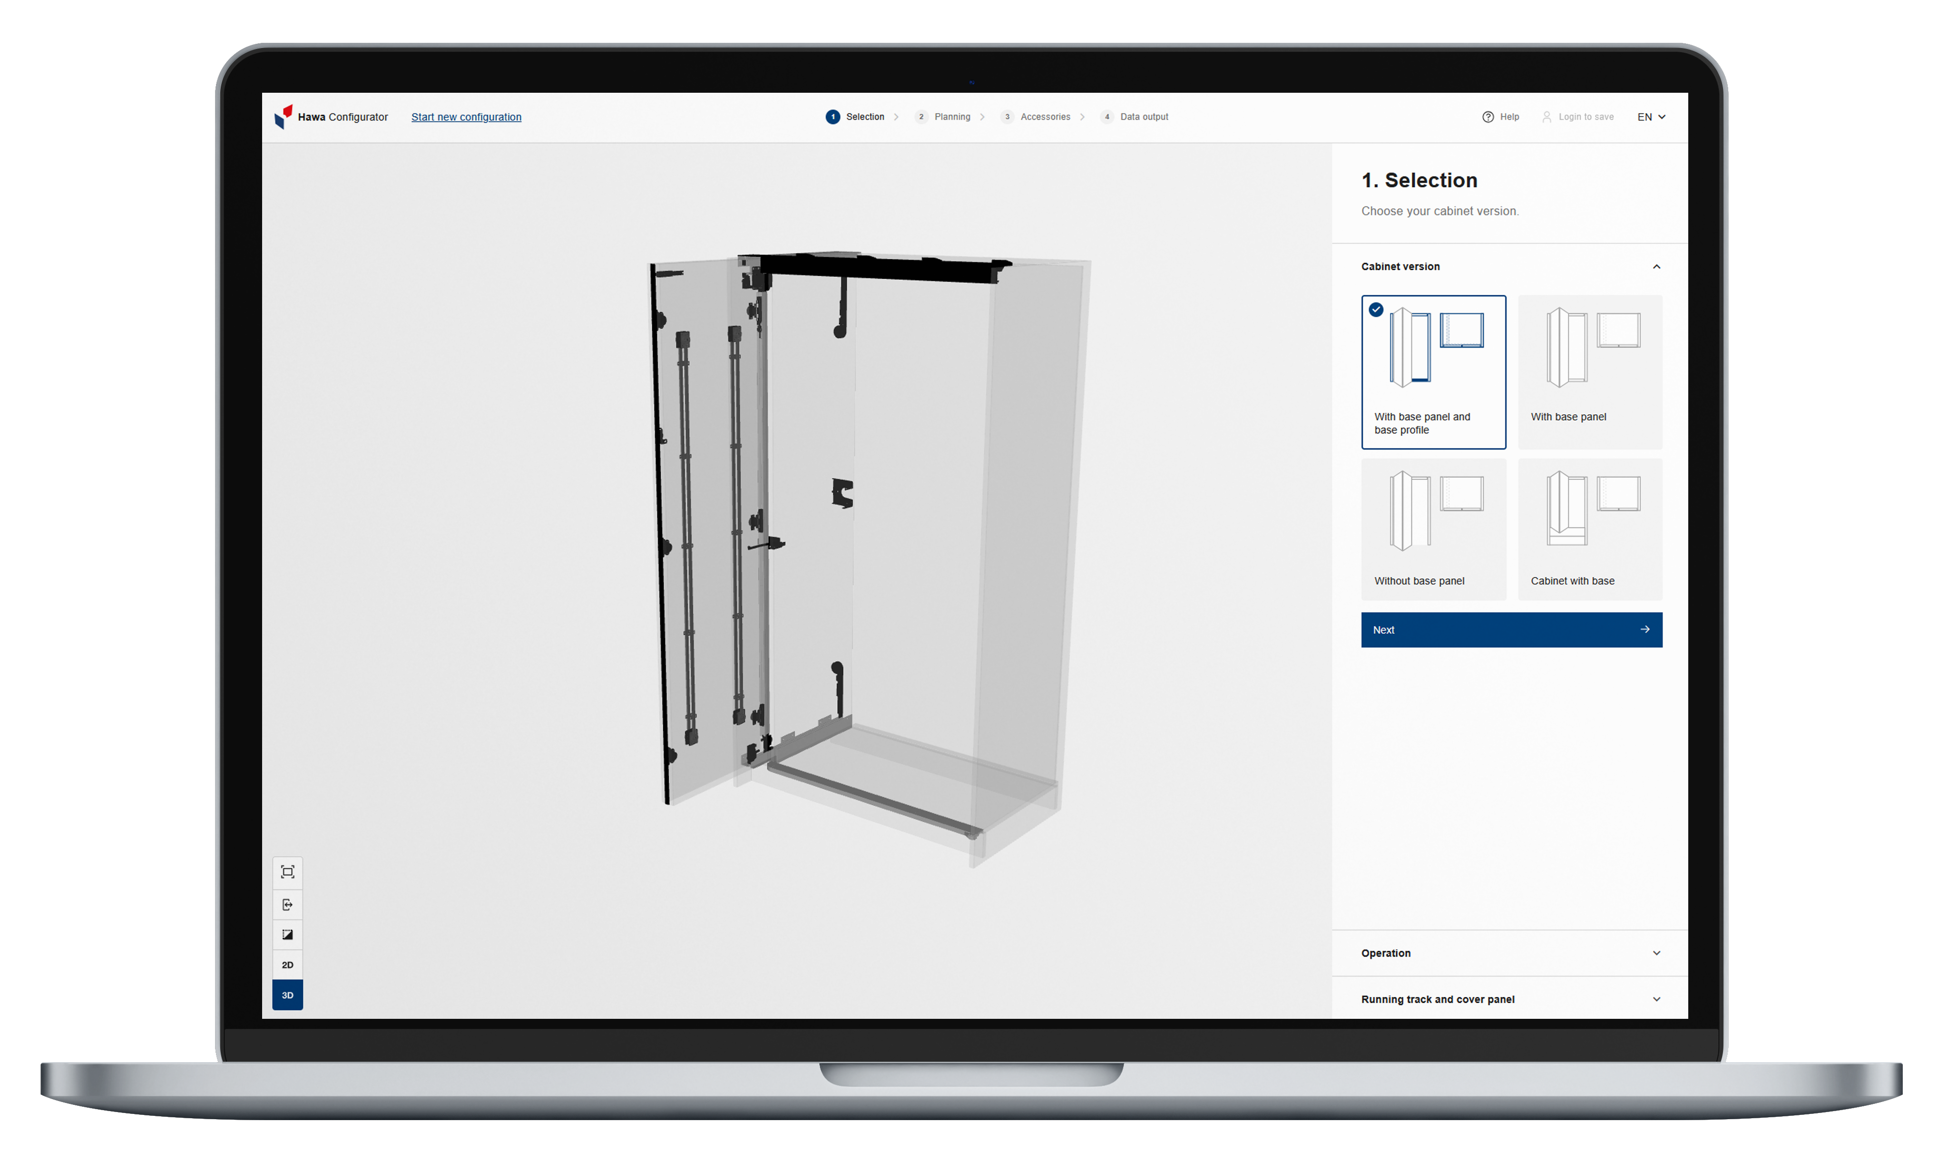Click the Help text link
The width and height of the screenshot is (1938, 1162).
click(x=1509, y=117)
